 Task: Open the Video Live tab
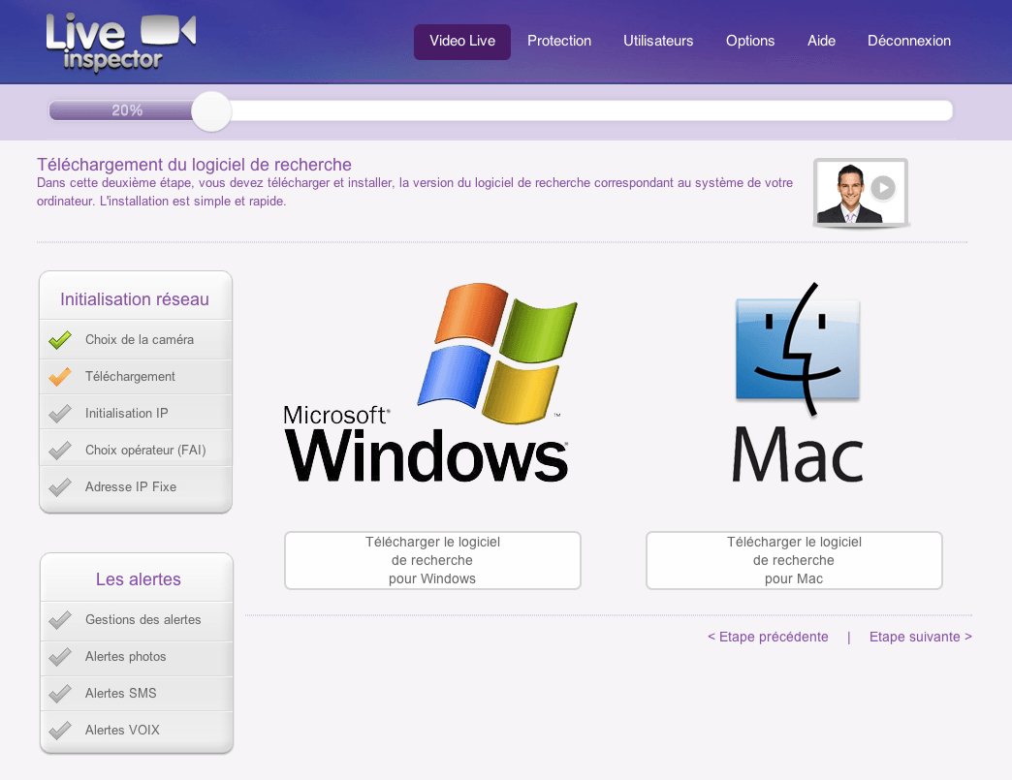(x=462, y=42)
